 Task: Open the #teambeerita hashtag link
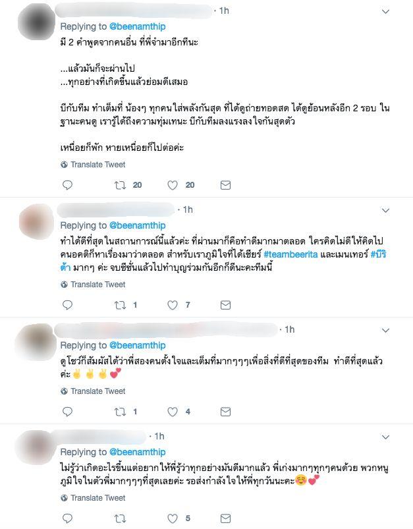(x=290, y=254)
